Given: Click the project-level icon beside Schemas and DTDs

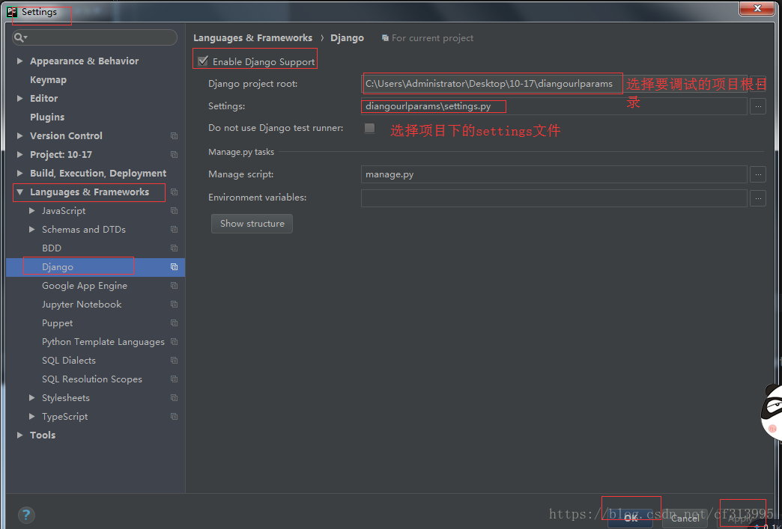Looking at the screenshot, I should (x=174, y=230).
